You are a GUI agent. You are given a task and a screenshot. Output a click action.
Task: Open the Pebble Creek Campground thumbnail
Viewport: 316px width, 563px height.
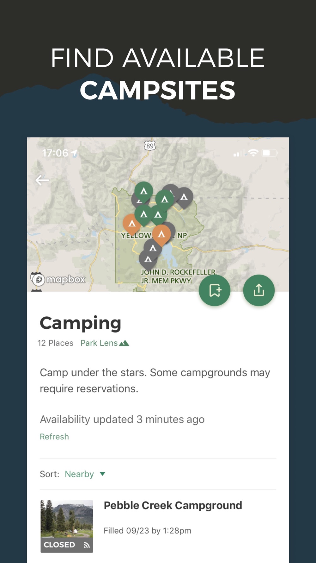(x=67, y=526)
